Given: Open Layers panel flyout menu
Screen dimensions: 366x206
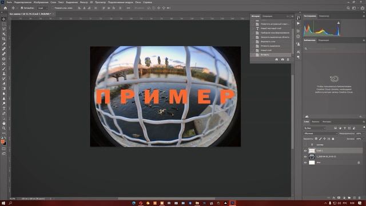Looking at the screenshot, I should coord(364,122).
